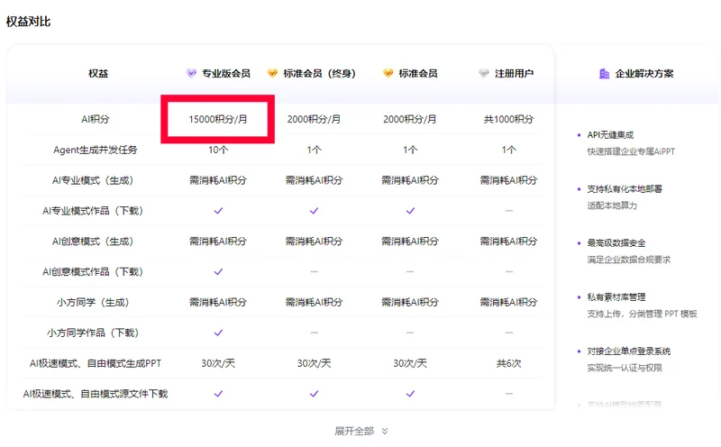
Task: Click 专业版 checkmark in 源文件下载 row
Action: click(x=218, y=394)
